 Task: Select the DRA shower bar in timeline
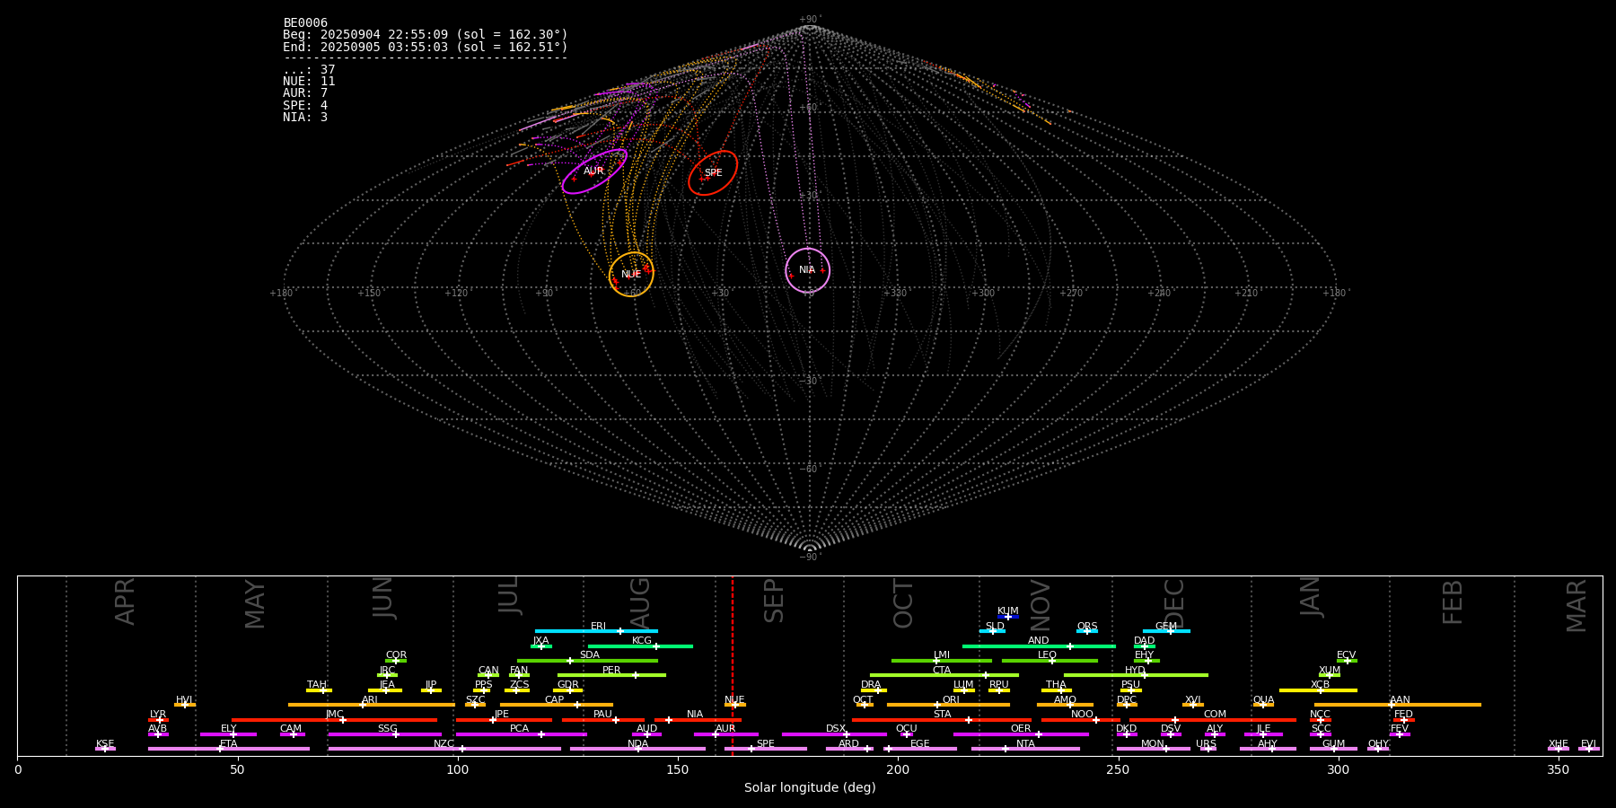pos(874,690)
